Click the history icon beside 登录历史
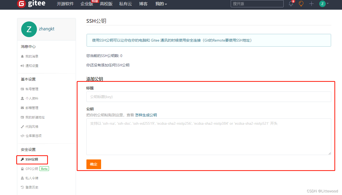Screen dimensions: 342x195 22,187
